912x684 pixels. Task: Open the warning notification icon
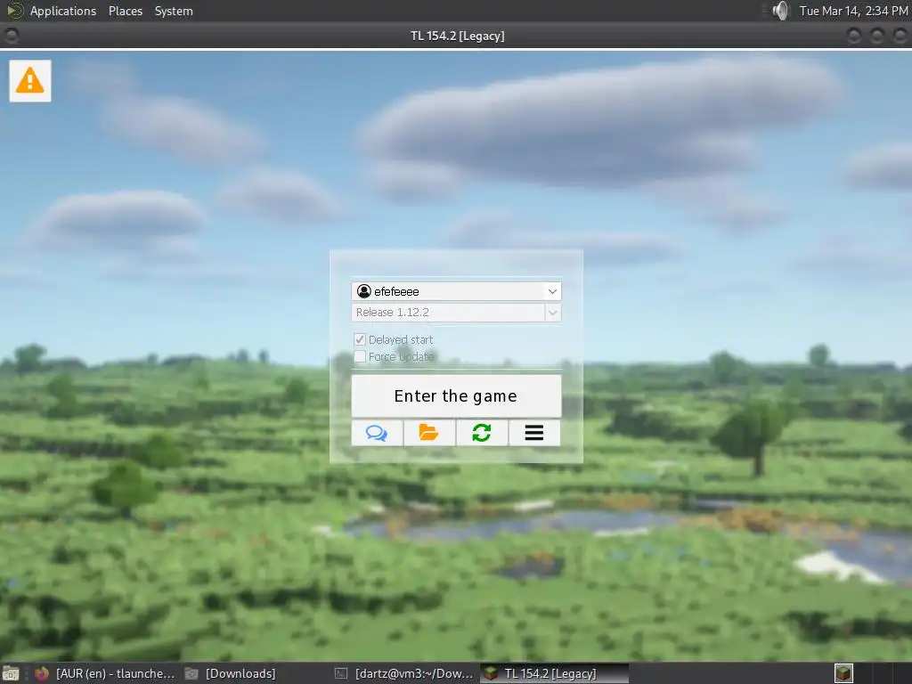(29, 81)
